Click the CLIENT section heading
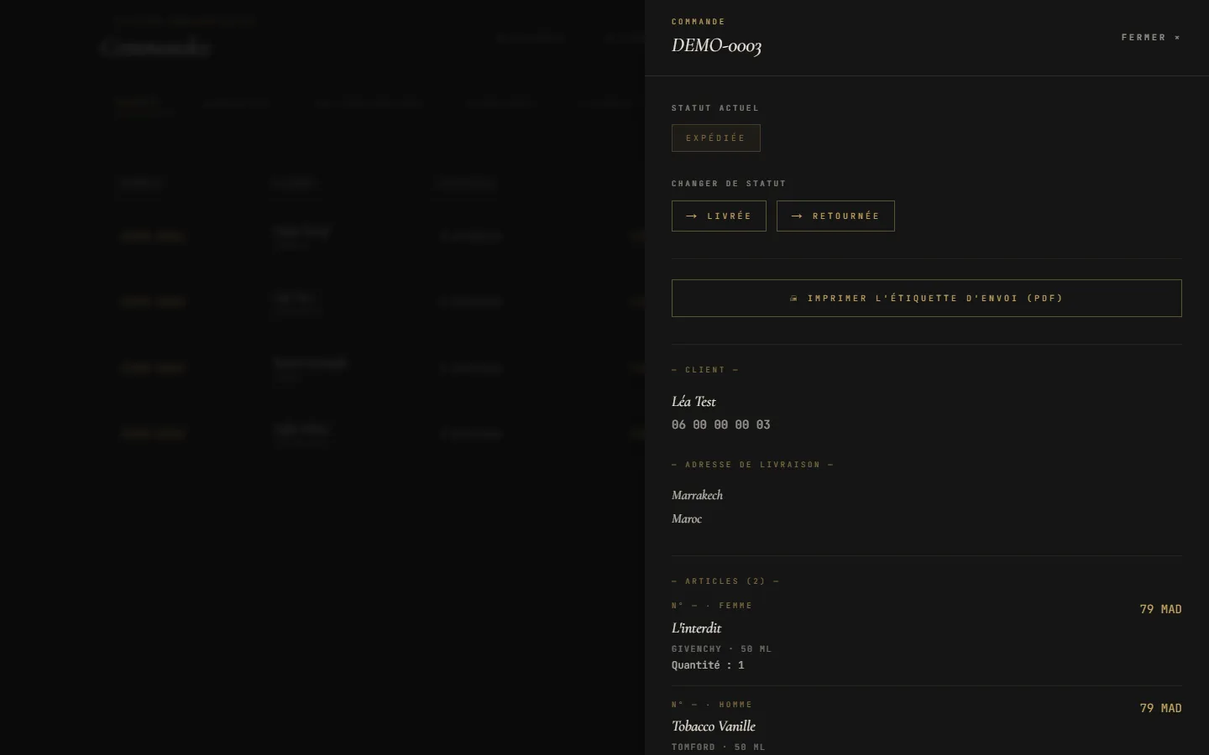Image resolution: width=1209 pixels, height=755 pixels. [x=705, y=370]
